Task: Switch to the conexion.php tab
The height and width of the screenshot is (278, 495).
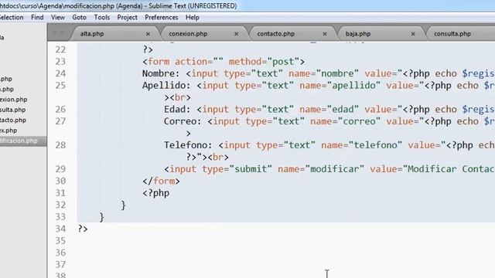Action: pyautogui.click(x=188, y=34)
